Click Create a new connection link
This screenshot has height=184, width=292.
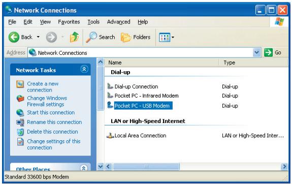[43, 87]
